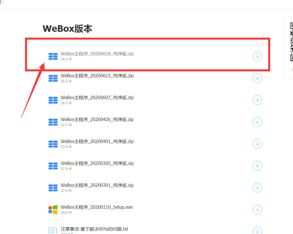Click zip archive icon beside 20200607 file
This screenshot has width=293, height=234.
pos(53,100)
